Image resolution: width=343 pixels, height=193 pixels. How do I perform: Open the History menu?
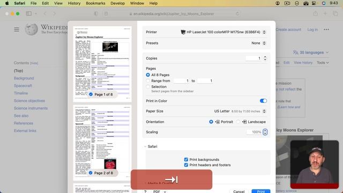pyautogui.click(x=74, y=3)
